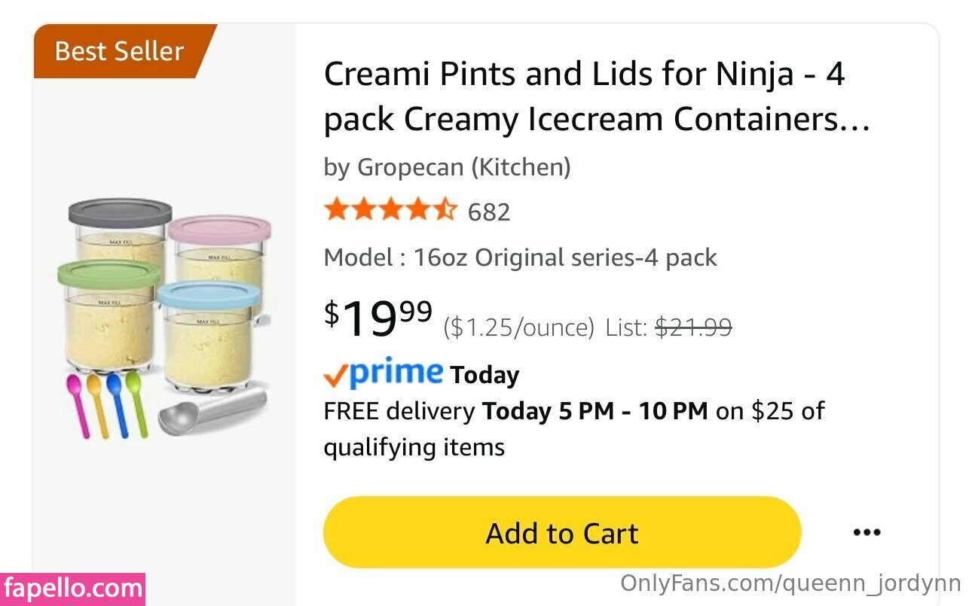Click the star rating icons
Viewport: 972px width, 606px height.
[x=390, y=211]
